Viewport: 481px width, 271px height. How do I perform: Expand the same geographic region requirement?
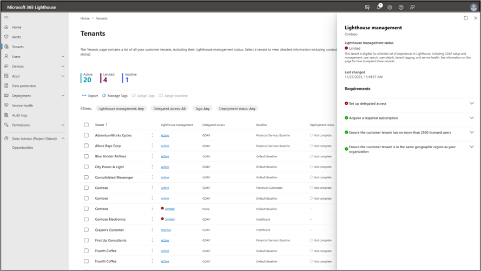pyautogui.click(x=471, y=147)
